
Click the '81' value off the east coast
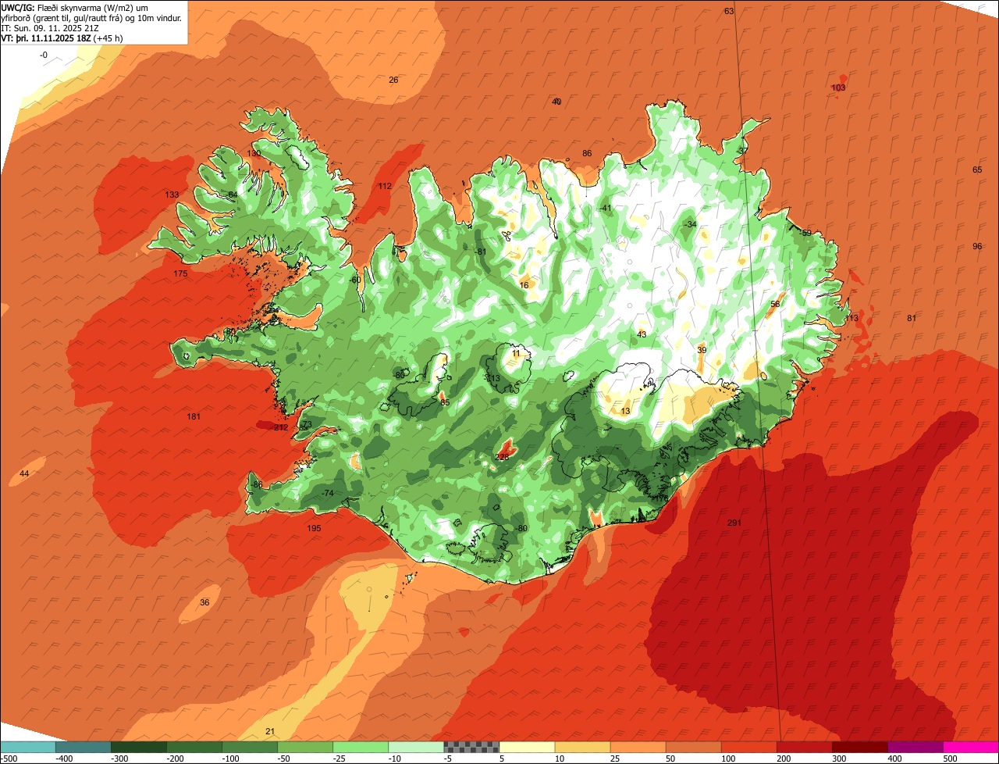912,318
